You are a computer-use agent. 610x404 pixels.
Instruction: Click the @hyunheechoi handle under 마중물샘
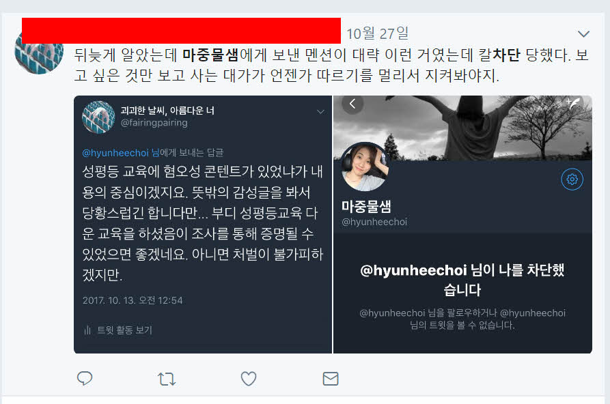point(374,222)
